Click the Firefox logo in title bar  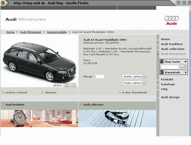[x=3, y=3]
